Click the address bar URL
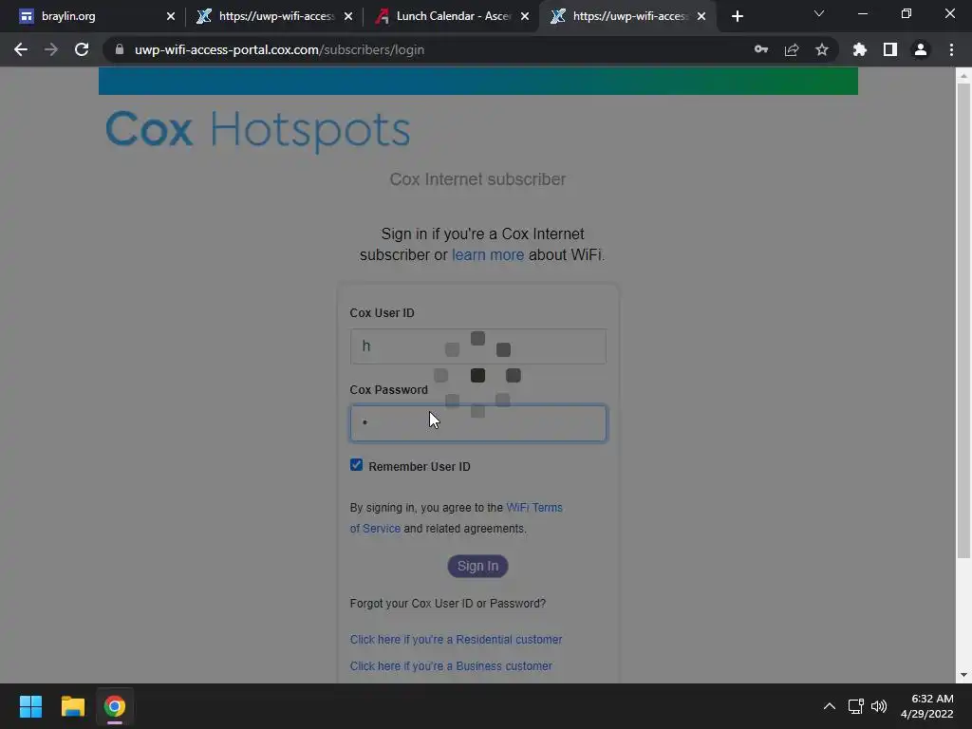972x729 pixels. [x=280, y=49]
